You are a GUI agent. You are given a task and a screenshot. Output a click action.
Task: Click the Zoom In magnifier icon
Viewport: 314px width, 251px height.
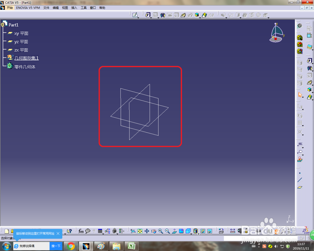pos(160,231)
